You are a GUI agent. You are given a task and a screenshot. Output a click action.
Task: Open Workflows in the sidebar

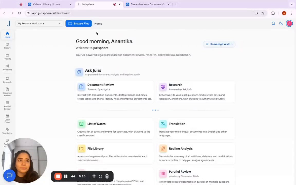pos(7,68)
